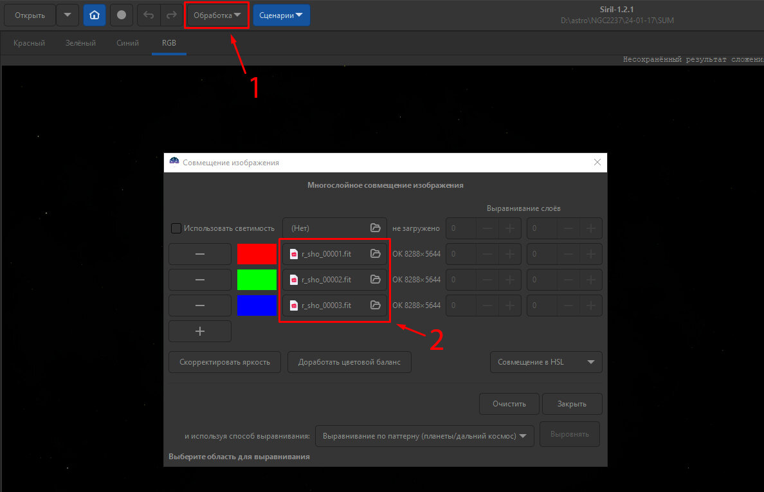Image resolution: width=764 pixels, height=492 pixels.
Task: Click the Скорректировать яркость button
Action: (224, 362)
